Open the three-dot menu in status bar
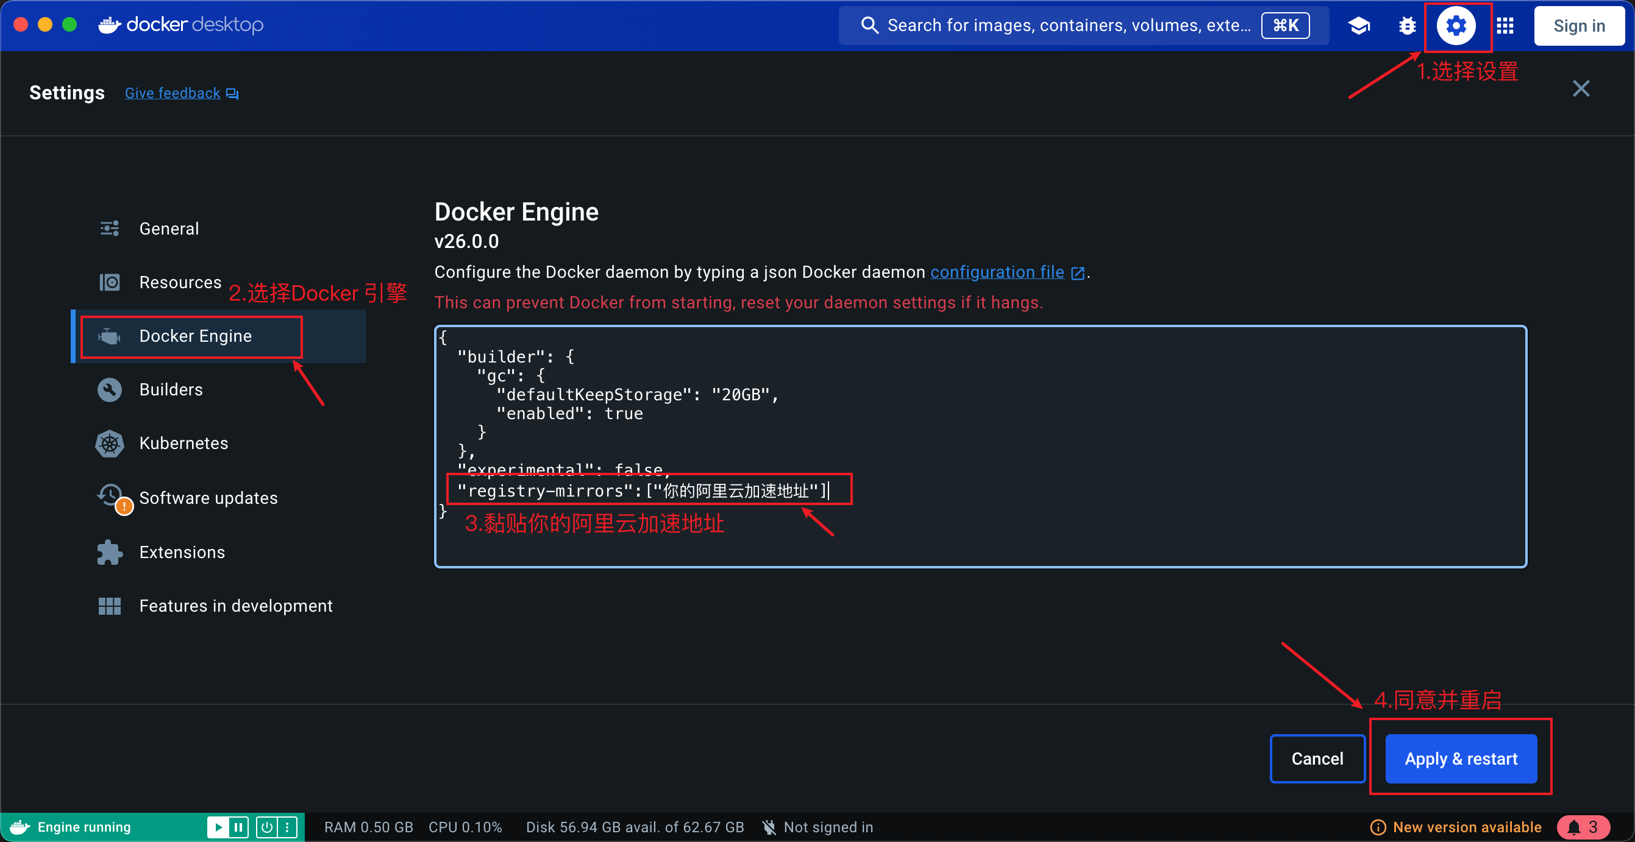 coord(287,827)
